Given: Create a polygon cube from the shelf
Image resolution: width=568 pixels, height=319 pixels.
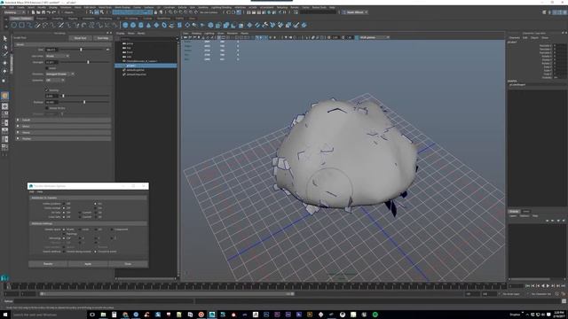Looking at the screenshot, I should pos(133,25).
